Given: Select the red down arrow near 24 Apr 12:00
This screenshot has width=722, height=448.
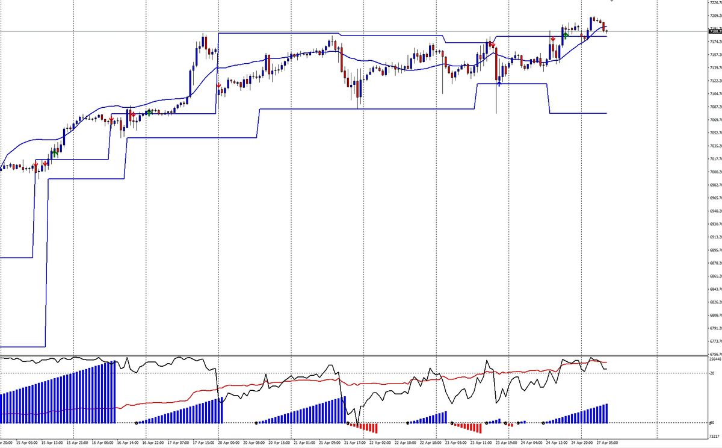Looking at the screenshot, I should [553, 39].
